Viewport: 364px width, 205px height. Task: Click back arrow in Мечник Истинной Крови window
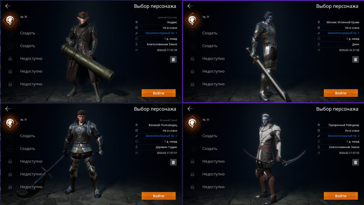click(x=190, y=6)
